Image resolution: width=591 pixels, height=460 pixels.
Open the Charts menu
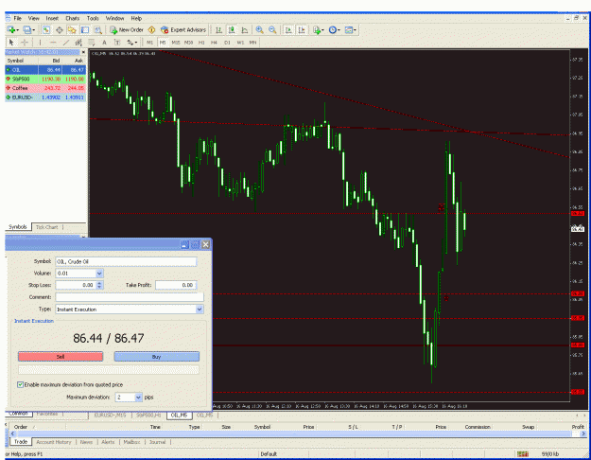point(73,18)
